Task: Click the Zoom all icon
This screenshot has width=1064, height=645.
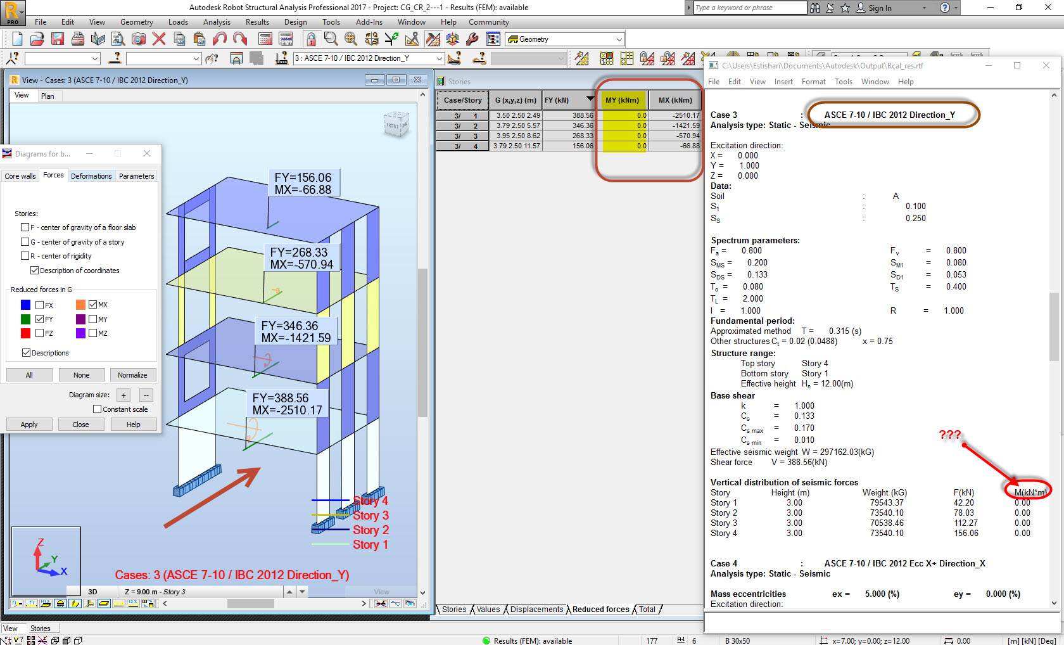Action: (351, 39)
